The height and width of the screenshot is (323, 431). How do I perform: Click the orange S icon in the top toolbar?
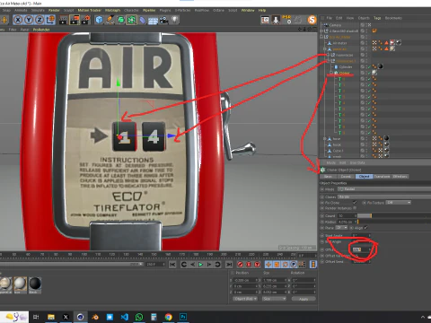(312, 20)
